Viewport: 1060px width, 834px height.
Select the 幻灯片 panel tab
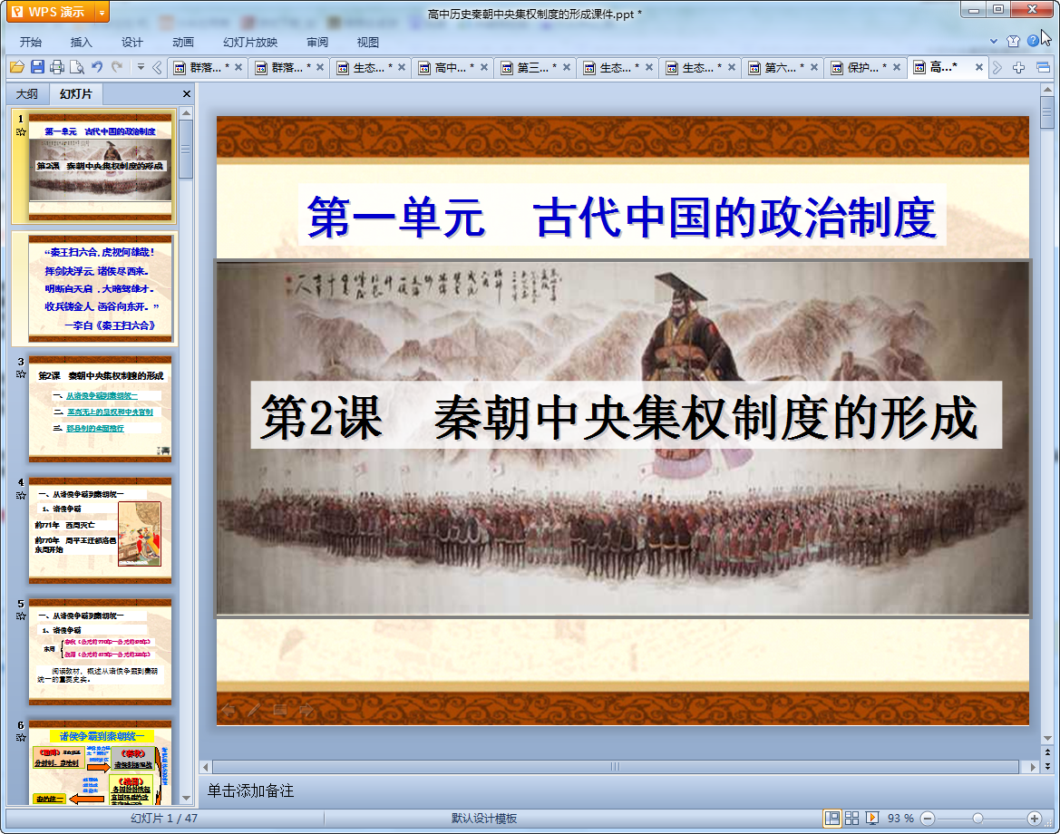coord(76,94)
